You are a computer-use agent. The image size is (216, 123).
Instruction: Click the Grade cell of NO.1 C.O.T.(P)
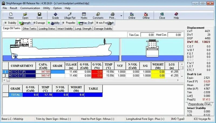tap(58, 72)
